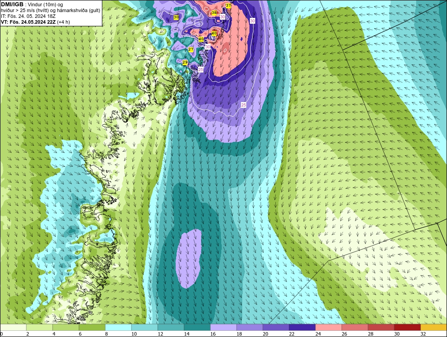The width and height of the screenshot is (447, 337).
Task: Click the lavender 16–18 m/s patch in the southern sea
Action: (189, 259)
